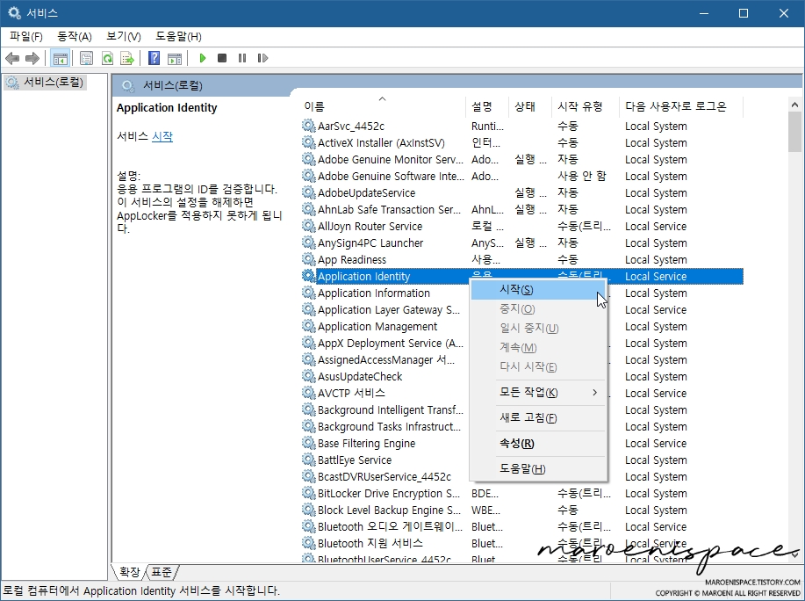
Task: Start the service with the green play icon
Action: (202, 58)
